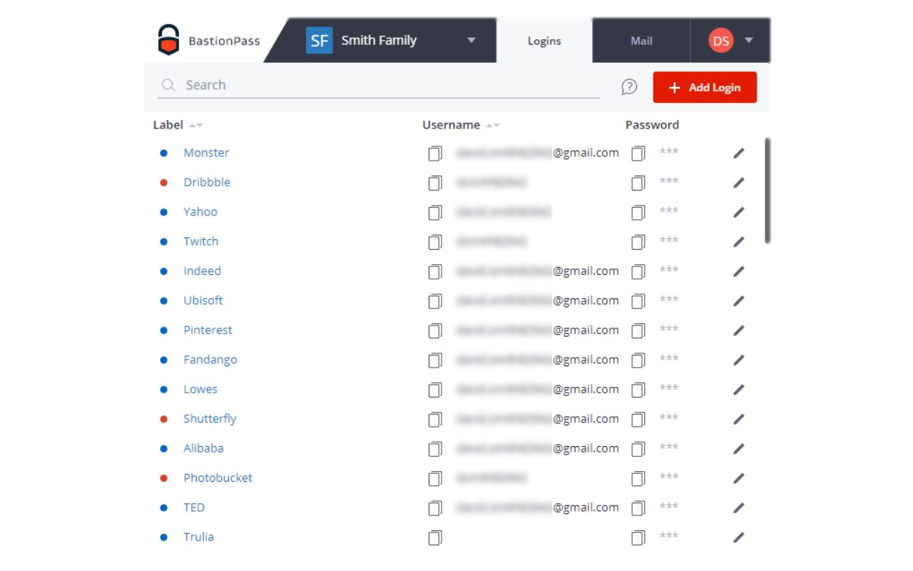913x571 pixels.
Task: Open the TED login link
Action: click(x=194, y=508)
